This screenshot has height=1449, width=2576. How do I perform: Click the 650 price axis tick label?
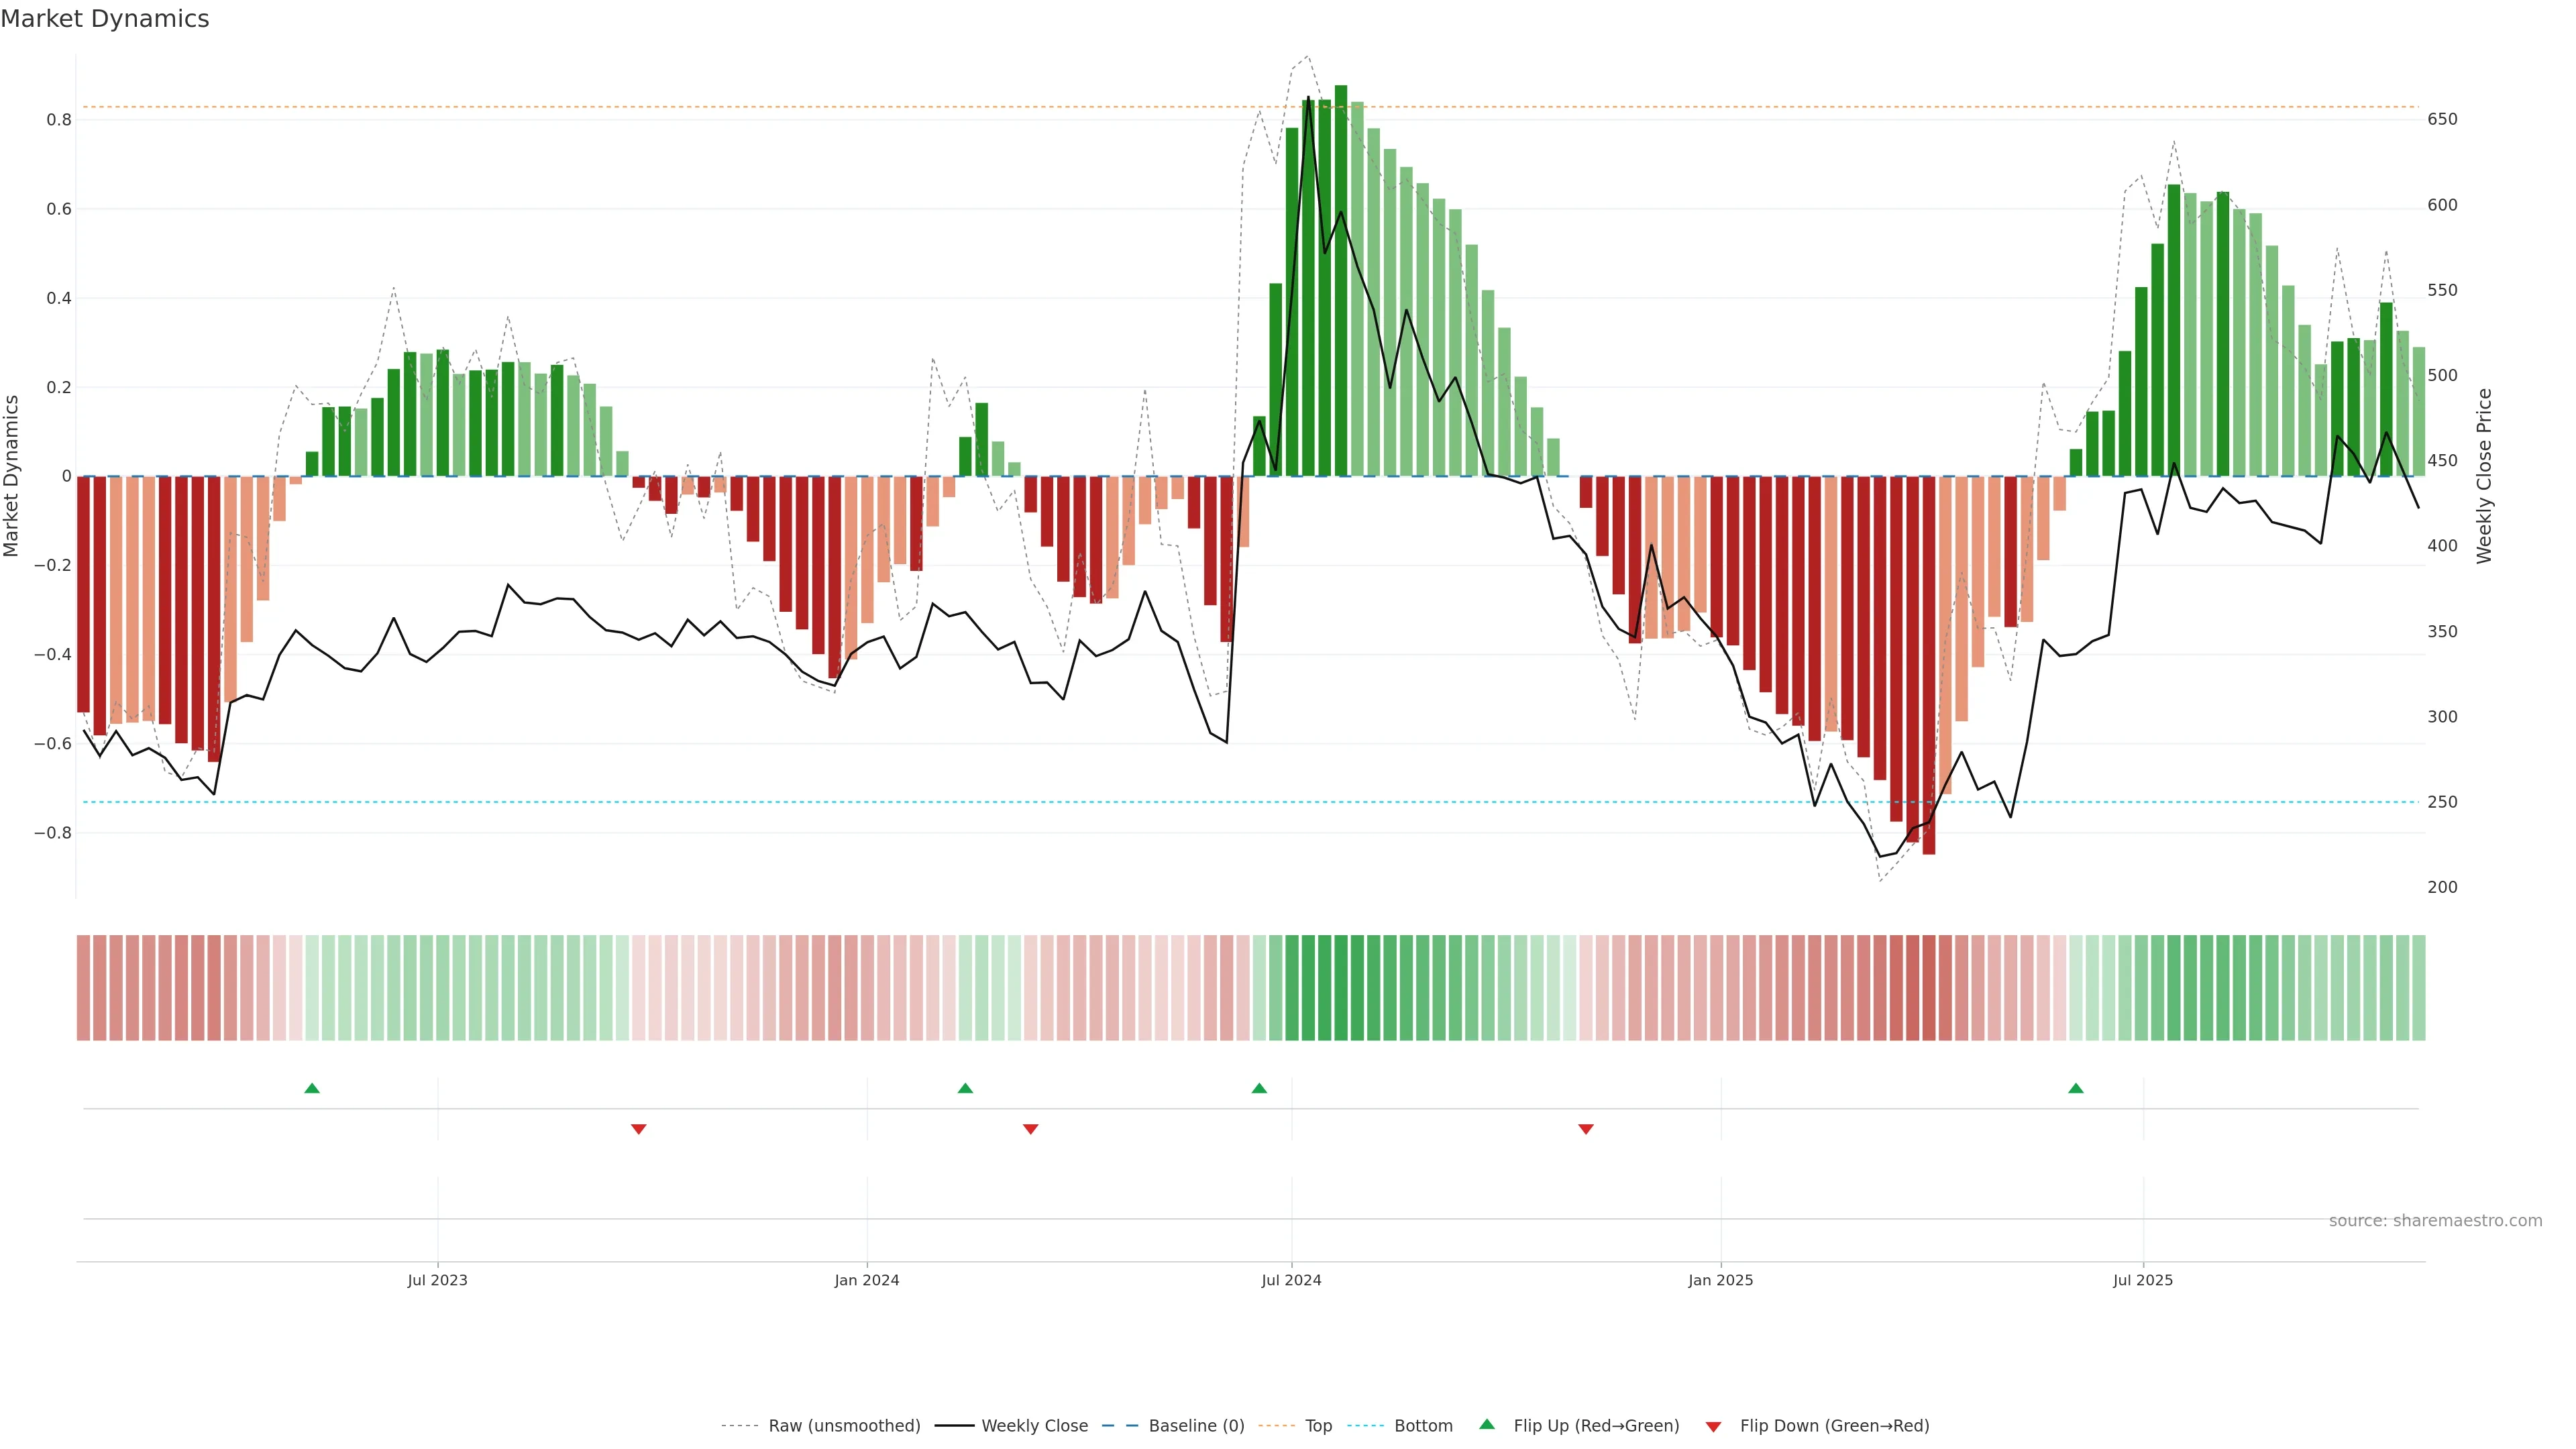point(2442,119)
